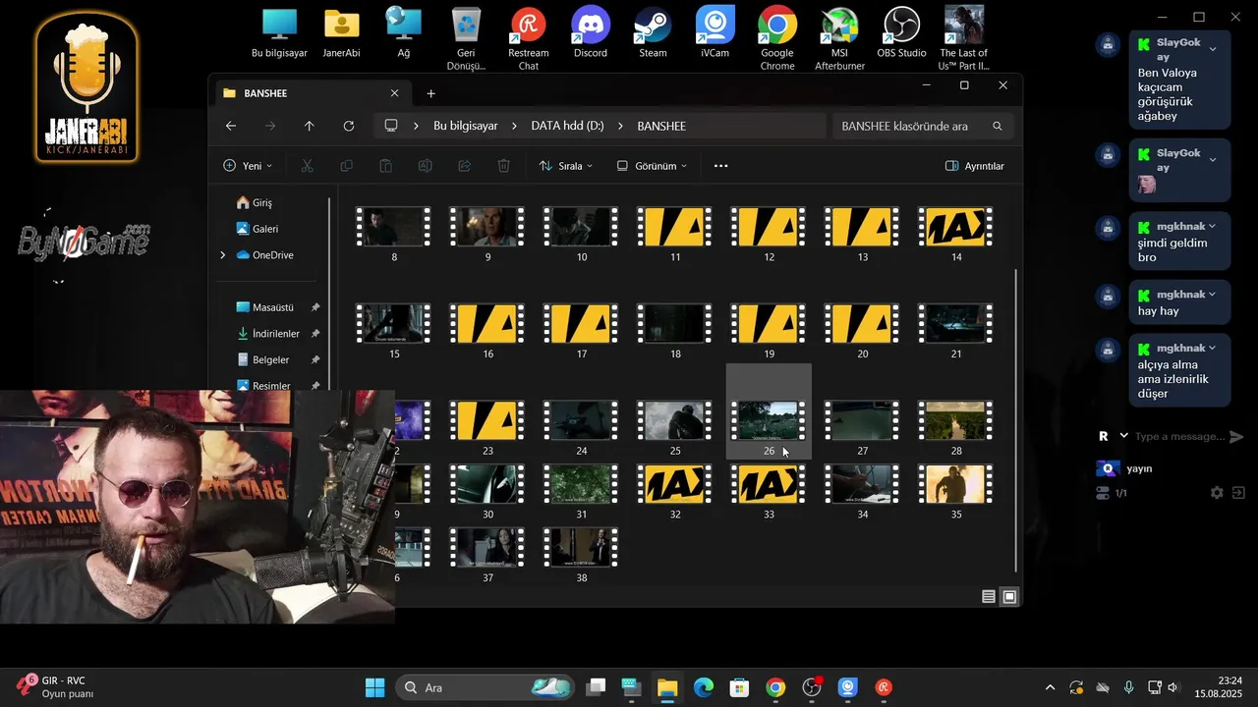
Task: Select video file 8
Action: coord(394,235)
